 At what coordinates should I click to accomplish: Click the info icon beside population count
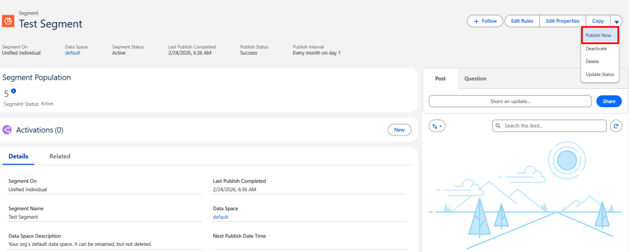pos(14,91)
